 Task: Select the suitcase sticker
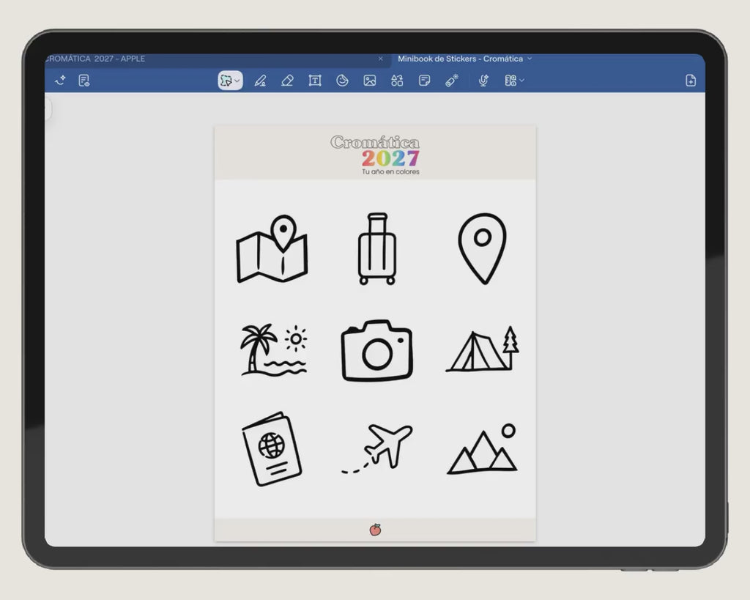[x=377, y=249]
